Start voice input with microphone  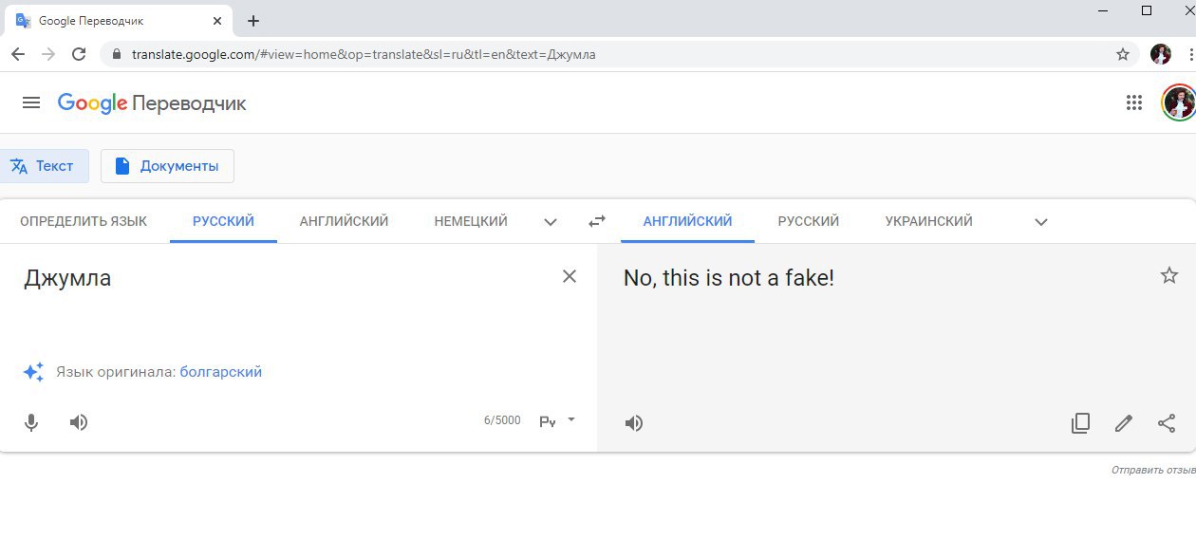31,422
